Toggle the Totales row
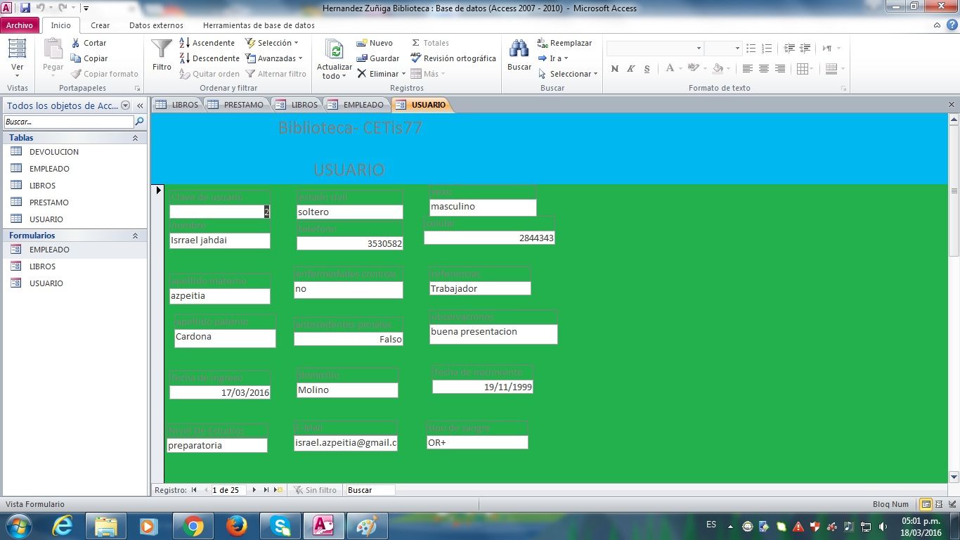 pos(429,43)
